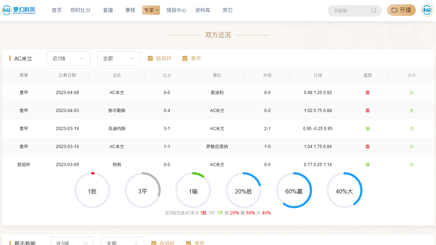Viewport: 436px width, 245px height.
Task: Click handicap odds 0.77 0.25 1.14
Action: [x=318, y=165]
